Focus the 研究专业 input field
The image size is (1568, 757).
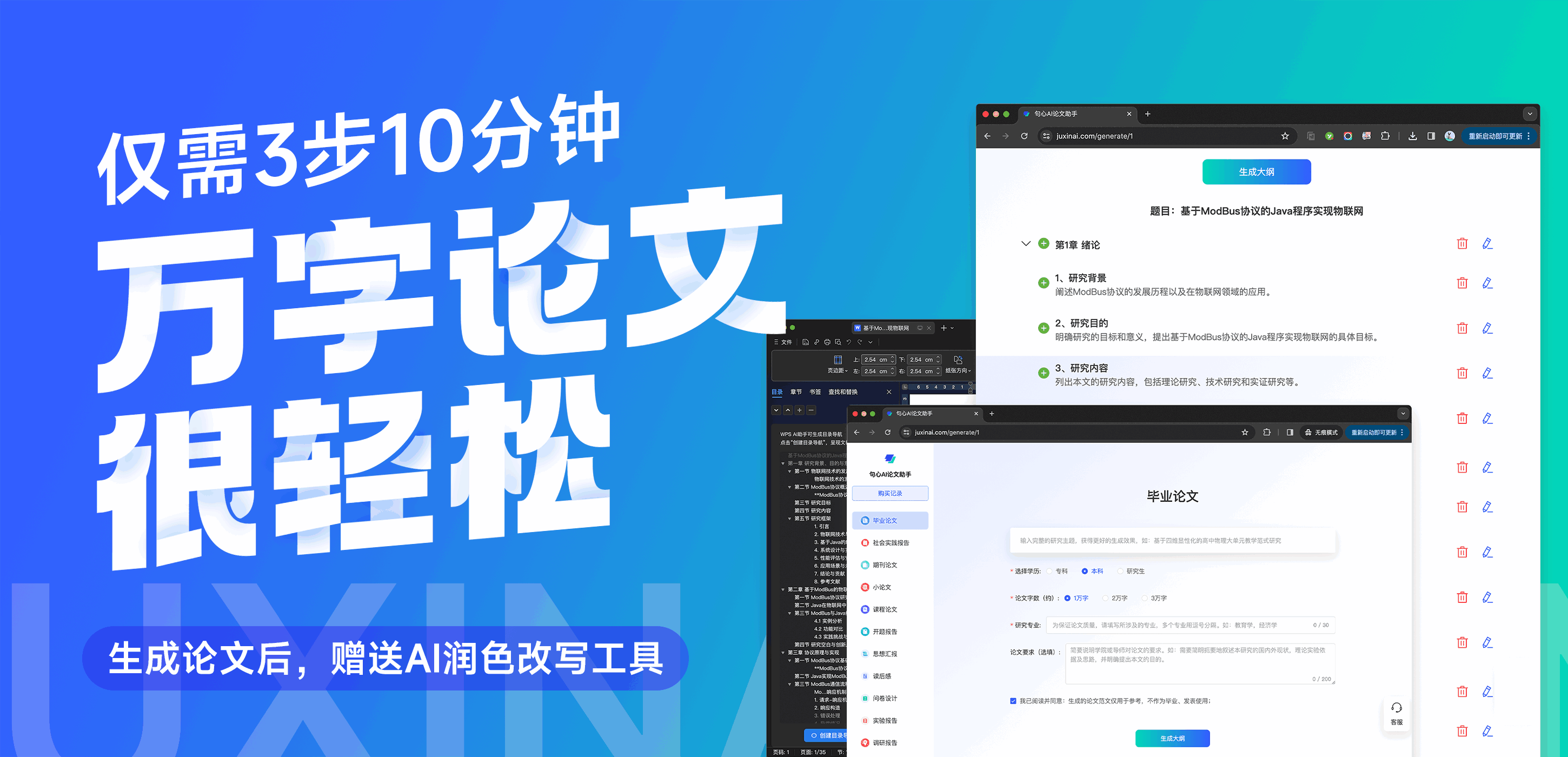click(1191, 625)
